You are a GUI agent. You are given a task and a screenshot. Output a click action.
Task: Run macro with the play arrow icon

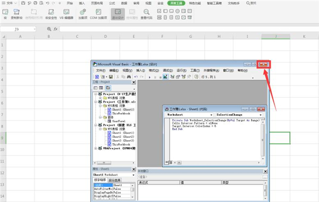pyautogui.click(x=149, y=77)
